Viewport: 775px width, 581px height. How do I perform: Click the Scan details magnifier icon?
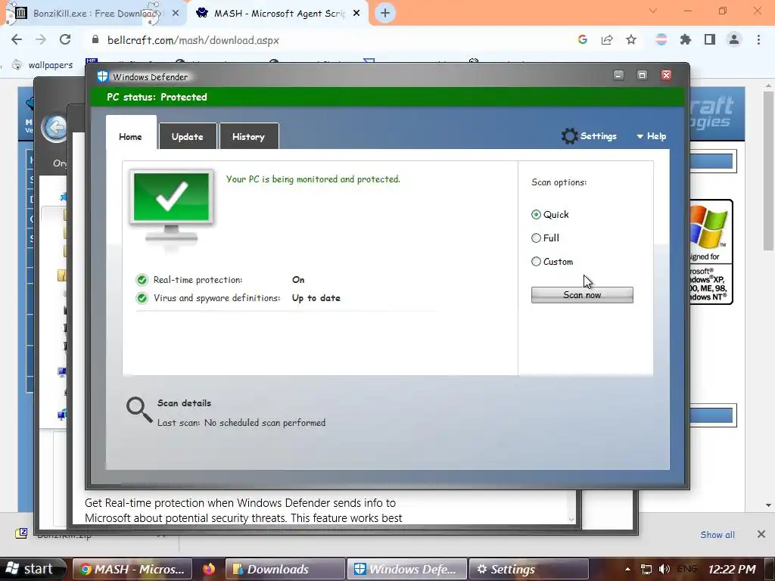tap(139, 409)
